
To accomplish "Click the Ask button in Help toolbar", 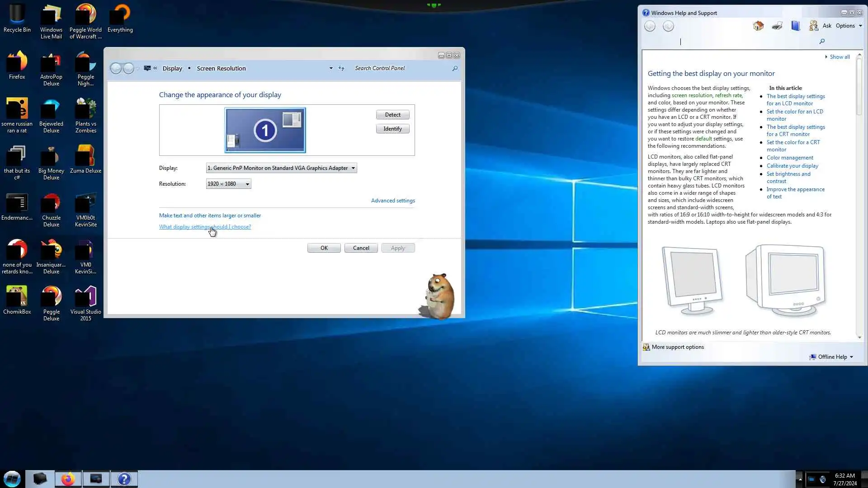I will [x=826, y=26].
